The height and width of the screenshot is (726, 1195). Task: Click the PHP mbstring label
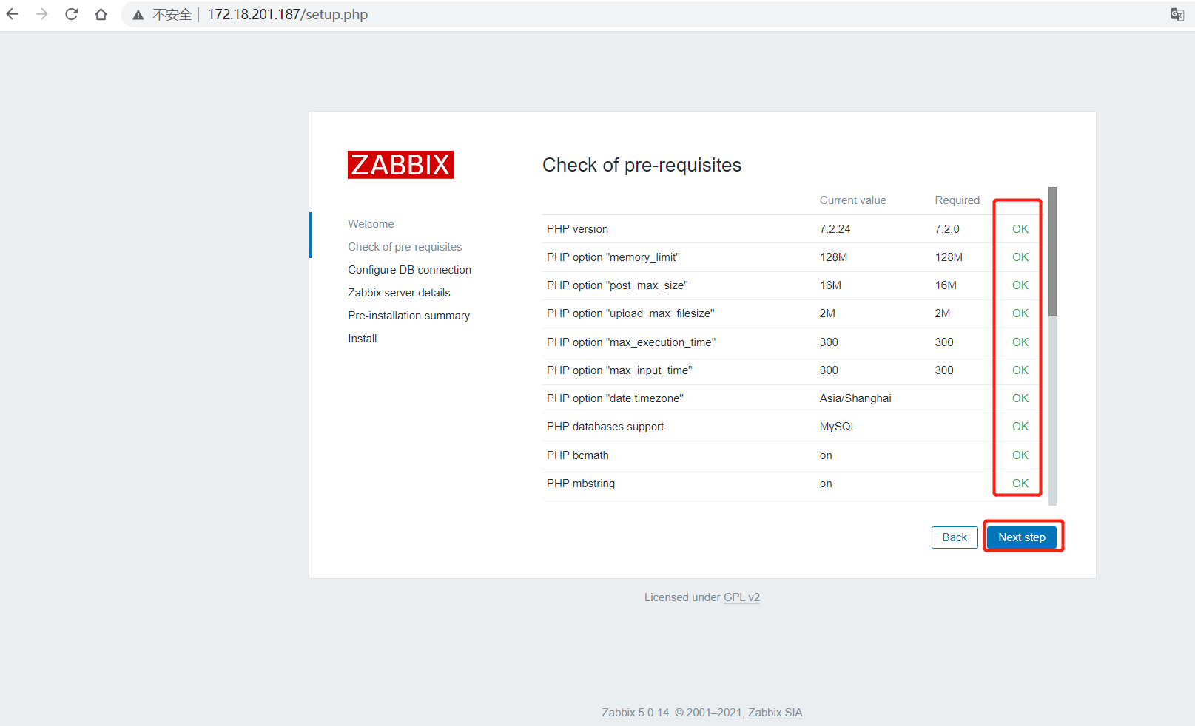(x=581, y=484)
